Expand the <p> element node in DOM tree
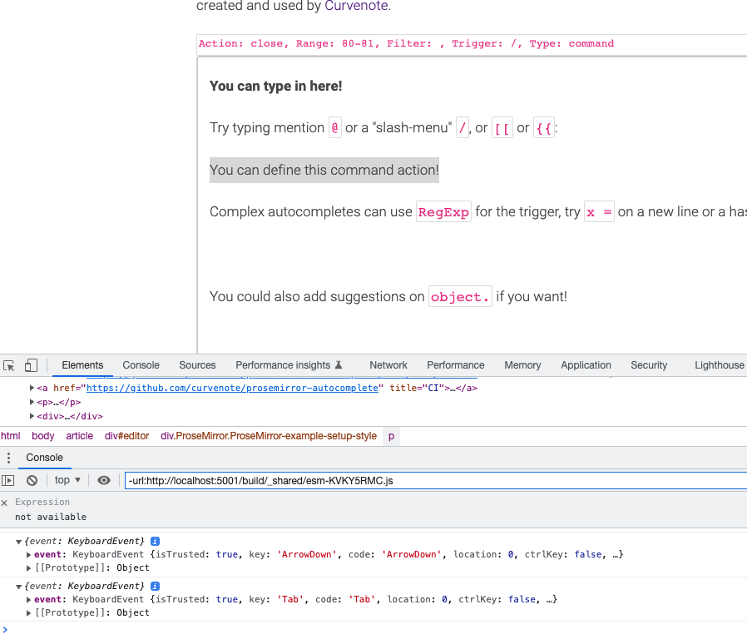Viewport: 747px width, 644px height. pos(32,403)
